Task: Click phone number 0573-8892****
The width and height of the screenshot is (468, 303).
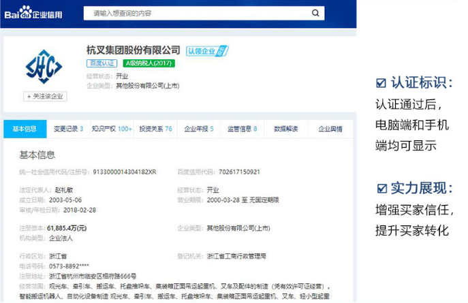Action: pos(69,266)
